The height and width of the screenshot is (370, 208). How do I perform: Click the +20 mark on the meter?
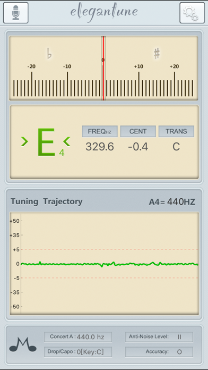click(x=175, y=66)
